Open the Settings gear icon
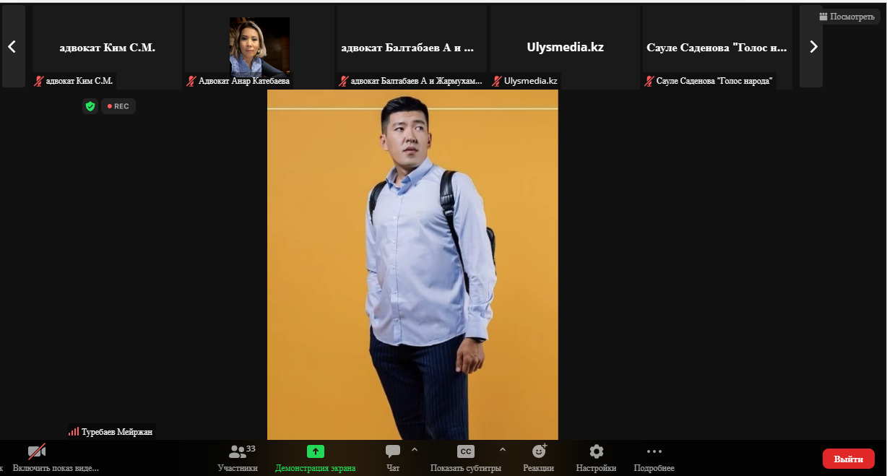The image size is (887, 476). click(x=596, y=452)
